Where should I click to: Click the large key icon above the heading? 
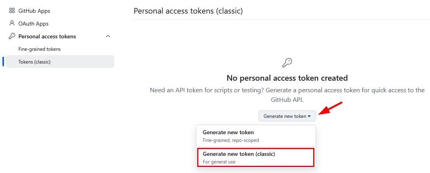point(287,62)
